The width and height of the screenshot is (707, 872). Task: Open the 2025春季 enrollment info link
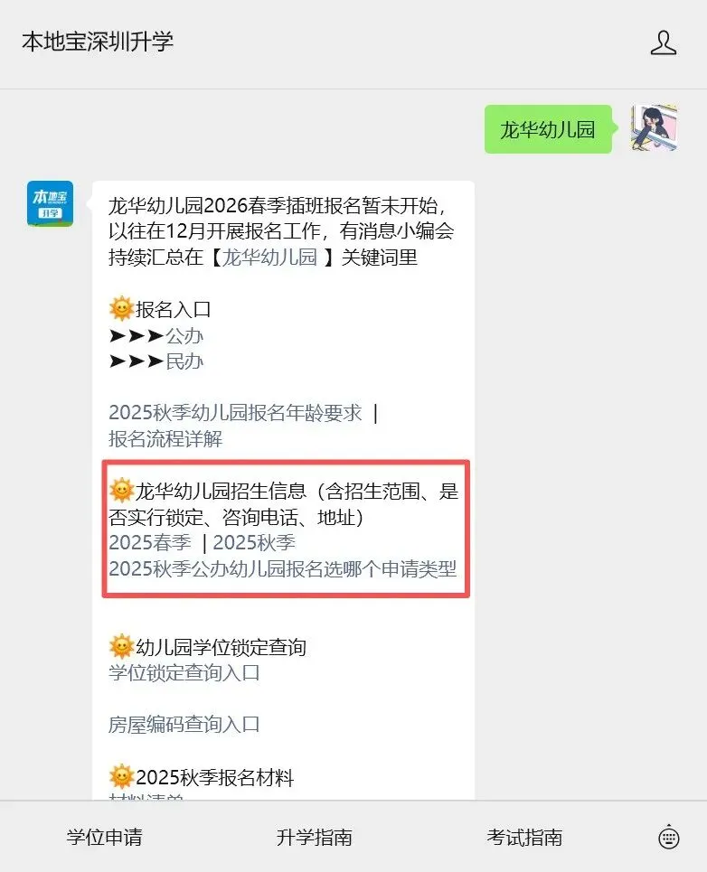pyautogui.click(x=150, y=542)
